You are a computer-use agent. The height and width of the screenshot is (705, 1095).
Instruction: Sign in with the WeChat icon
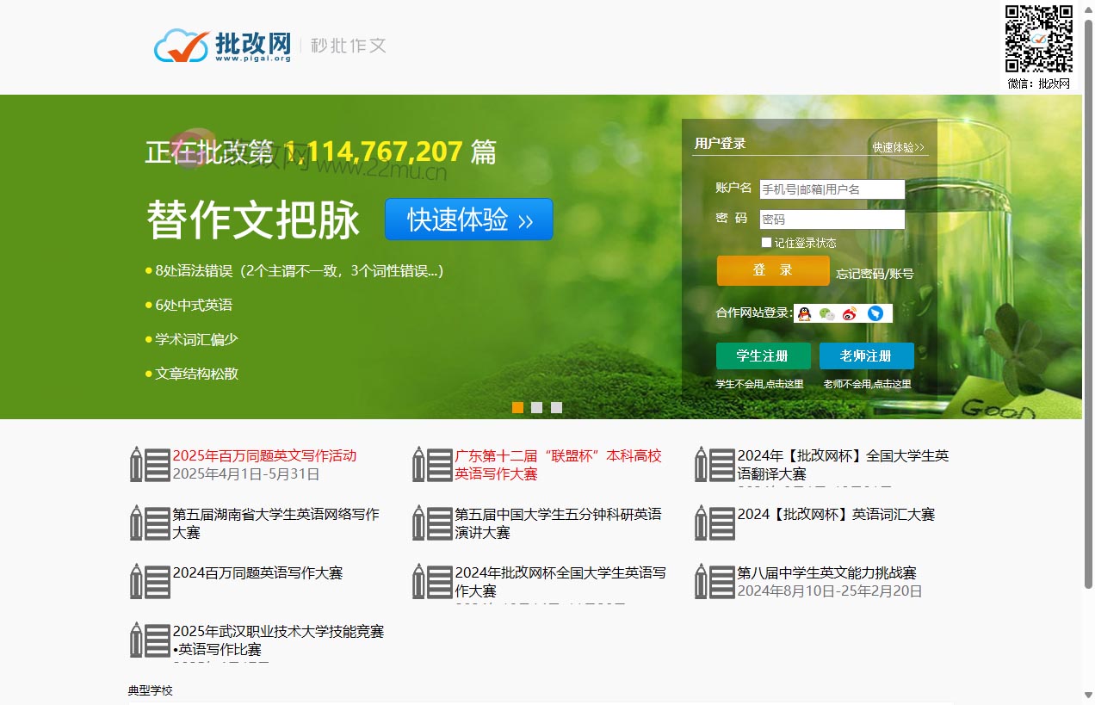826,313
